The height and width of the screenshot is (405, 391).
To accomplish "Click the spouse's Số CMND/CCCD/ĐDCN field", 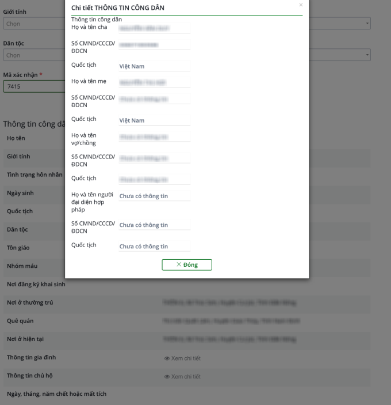I will 154,158.
